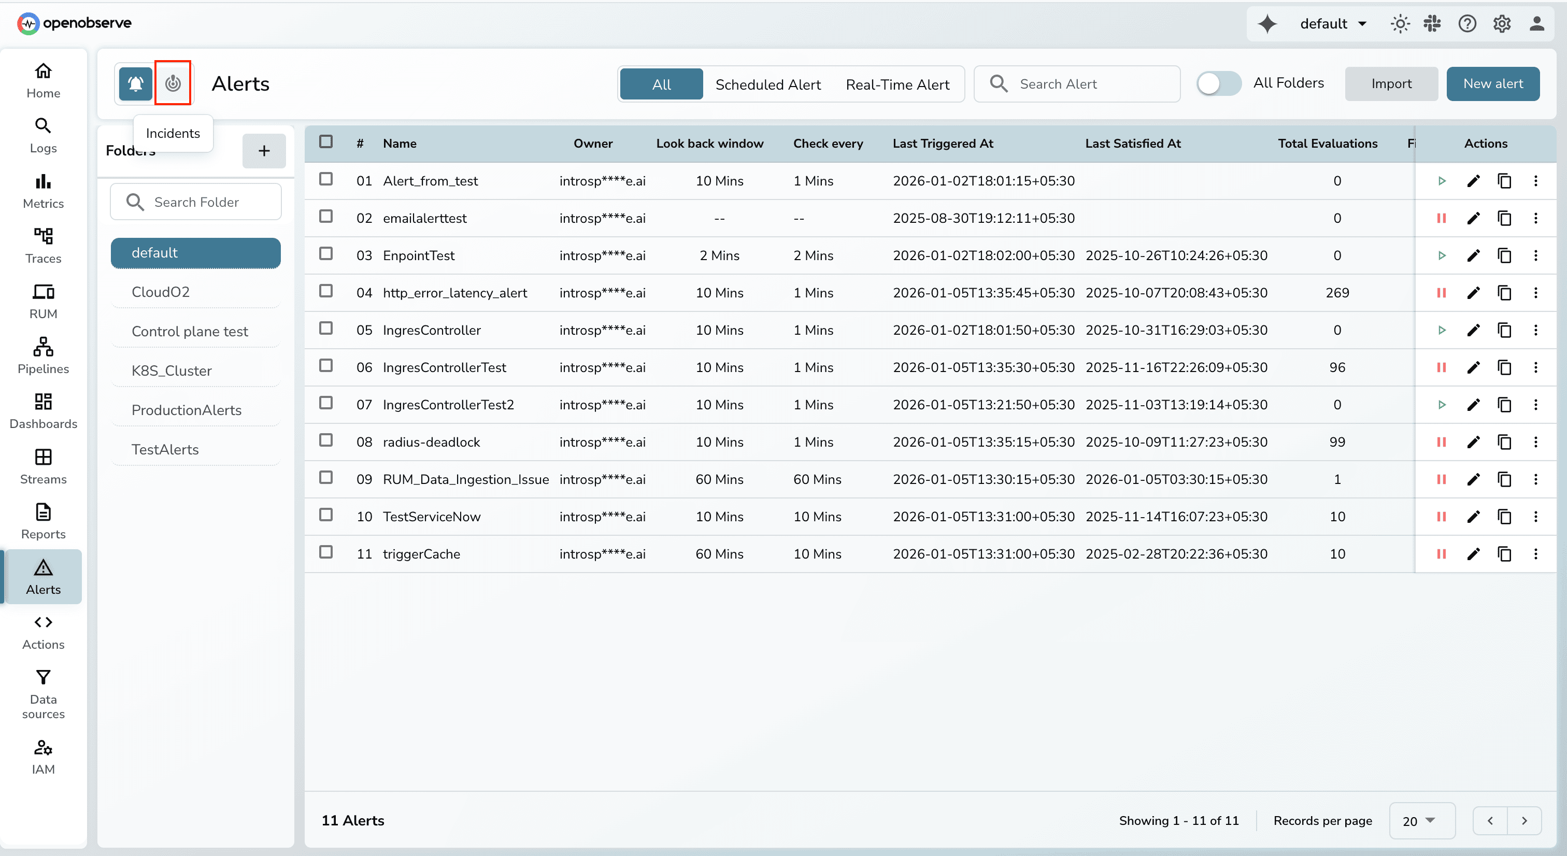This screenshot has height=856, width=1567.
Task: Open the Settings gear in the top bar
Action: point(1501,23)
